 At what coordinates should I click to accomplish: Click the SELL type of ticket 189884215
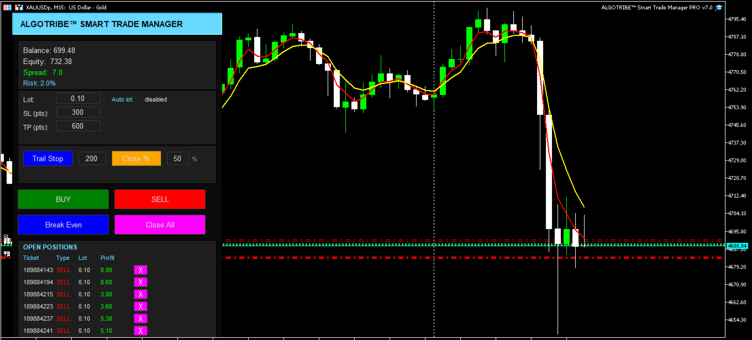point(64,294)
